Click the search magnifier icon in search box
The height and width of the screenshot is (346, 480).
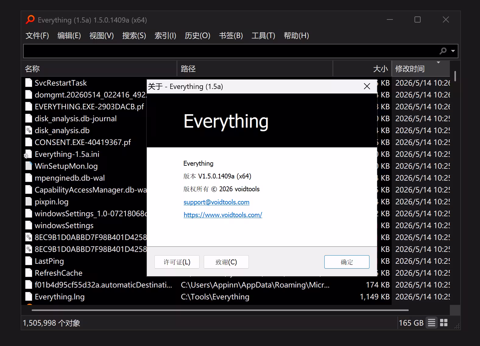click(443, 51)
